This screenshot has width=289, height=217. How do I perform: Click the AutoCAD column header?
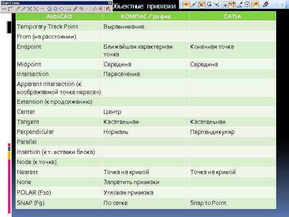tap(59, 16)
